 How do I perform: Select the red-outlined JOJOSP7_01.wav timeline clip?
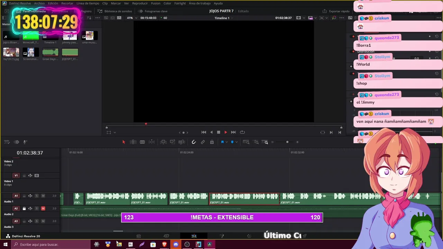[244, 199]
